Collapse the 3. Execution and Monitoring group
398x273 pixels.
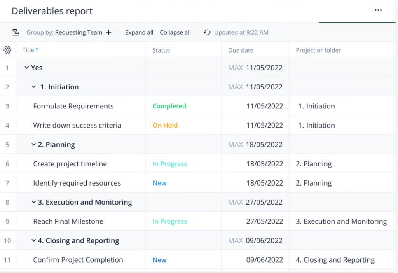pos(34,202)
